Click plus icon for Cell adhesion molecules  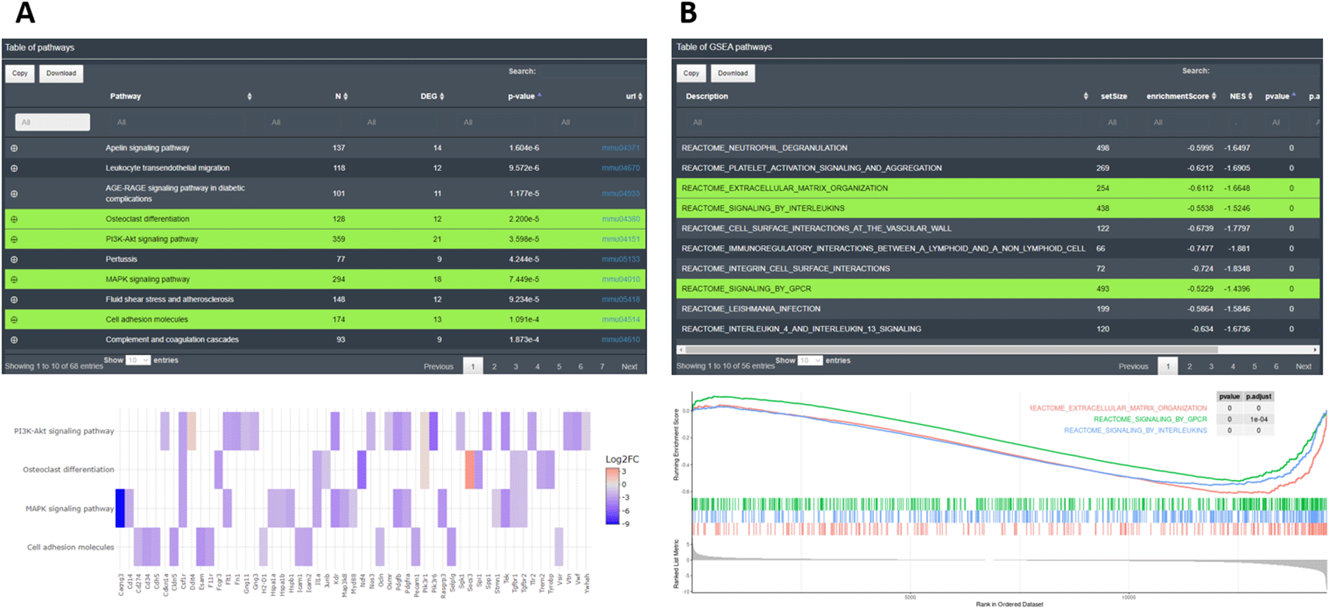click(x=14, y=320)
